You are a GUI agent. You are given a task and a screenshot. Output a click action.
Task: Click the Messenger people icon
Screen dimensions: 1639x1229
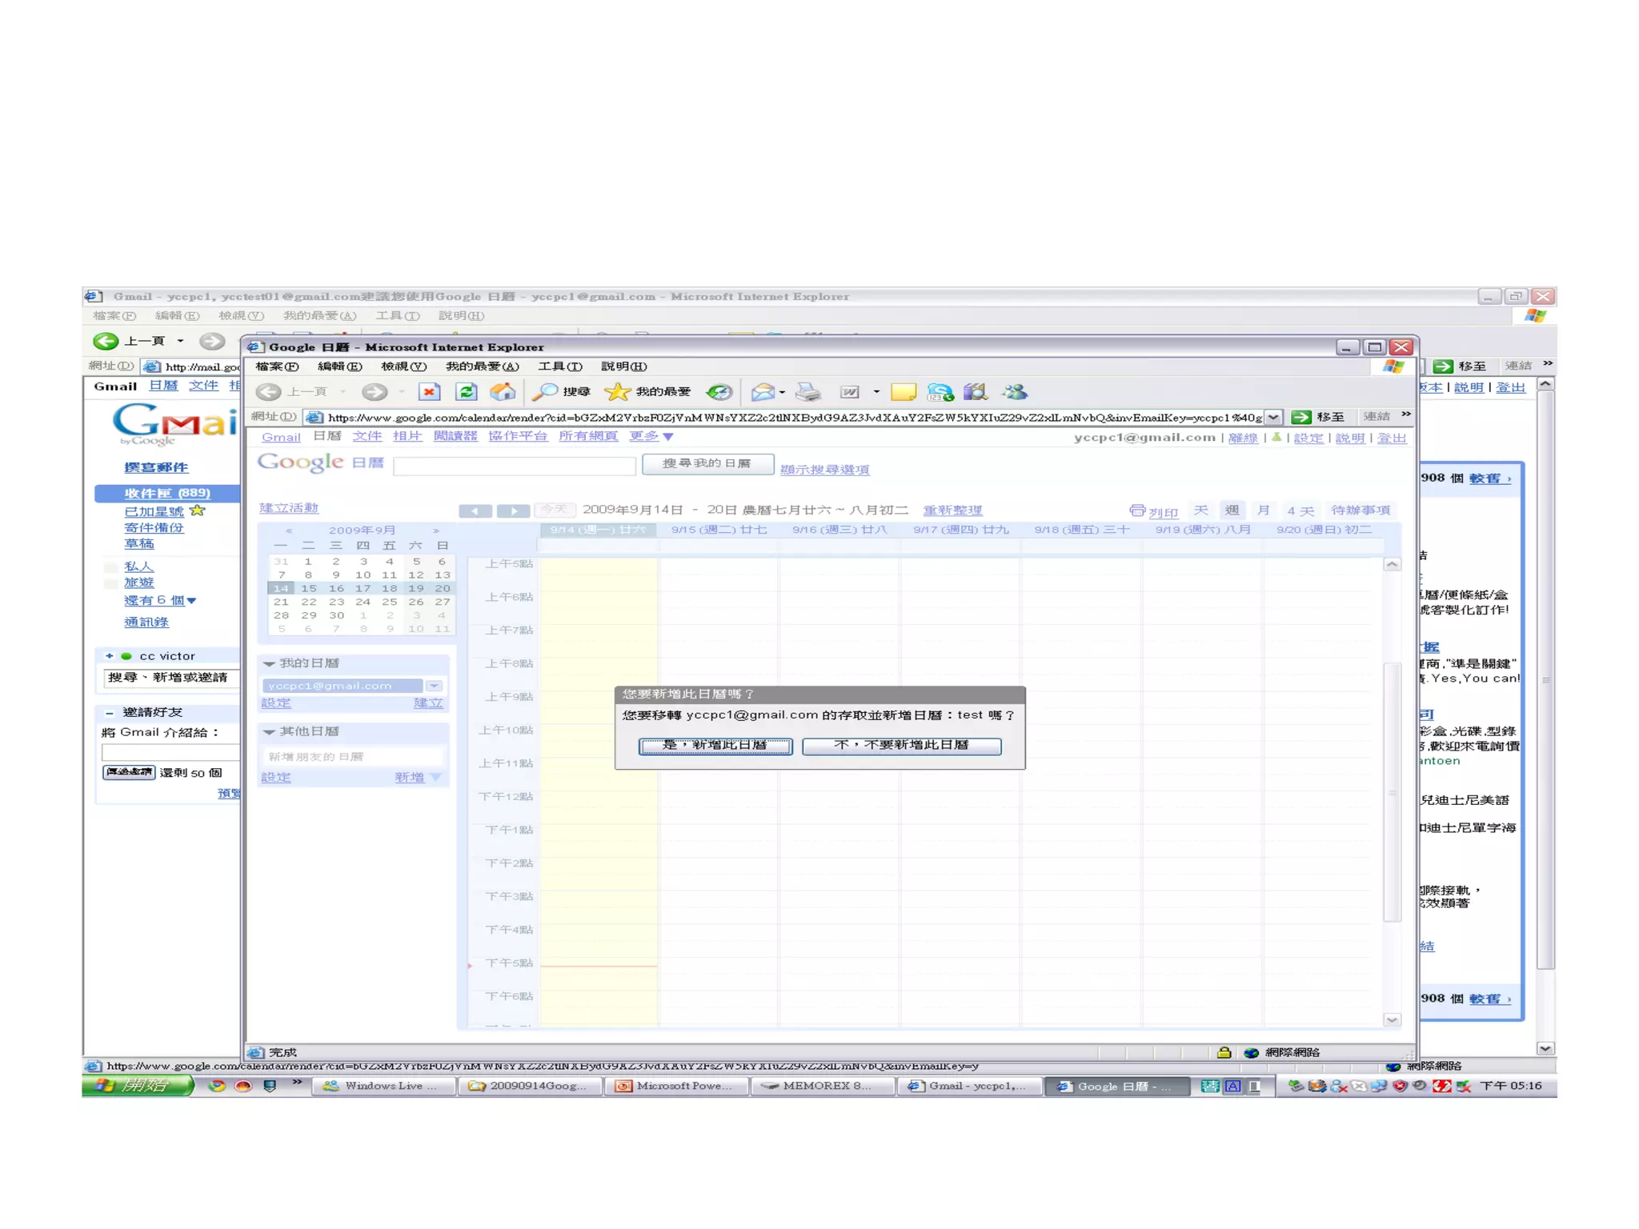click(x=1015, y=391)
